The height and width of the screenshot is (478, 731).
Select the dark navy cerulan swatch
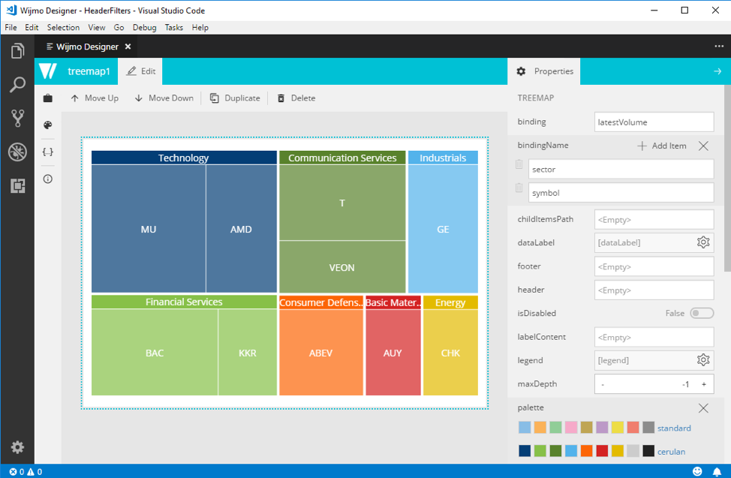coord(525,451)
